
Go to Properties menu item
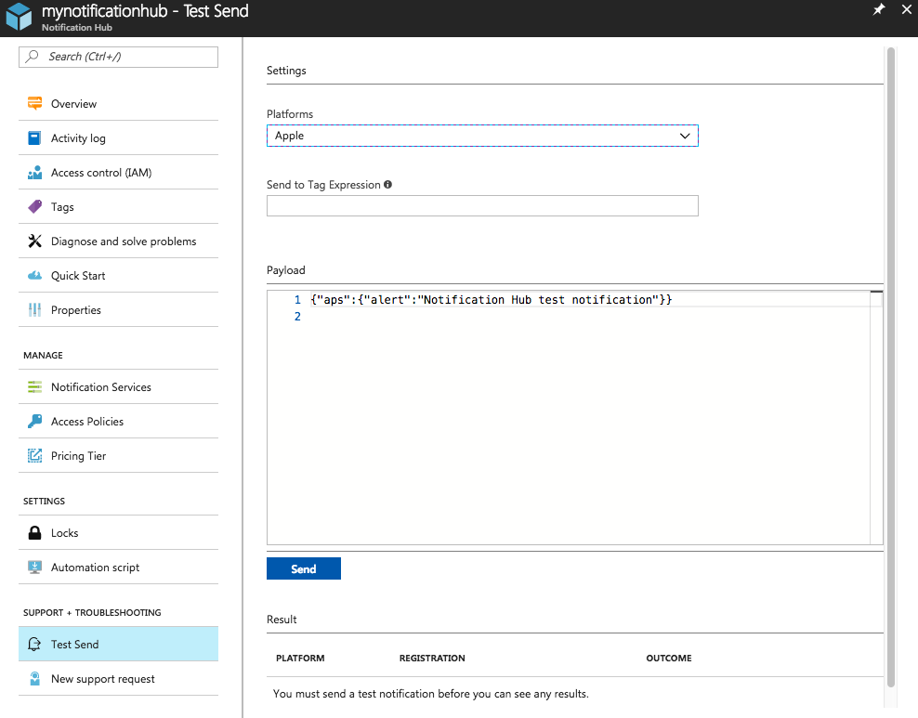[x=75, y=310]
